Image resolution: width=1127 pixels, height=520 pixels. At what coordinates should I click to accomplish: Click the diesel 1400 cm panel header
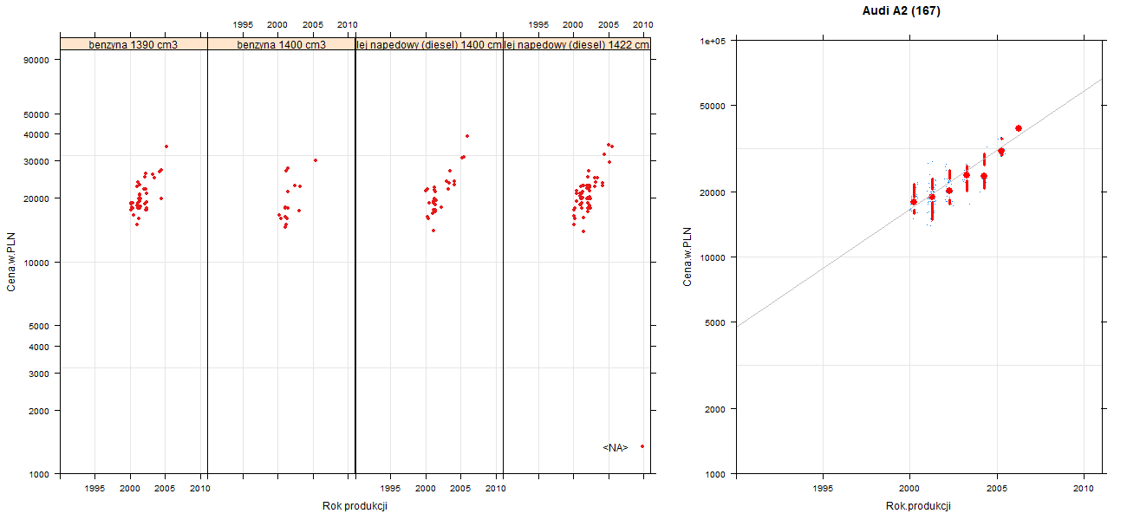429,44
